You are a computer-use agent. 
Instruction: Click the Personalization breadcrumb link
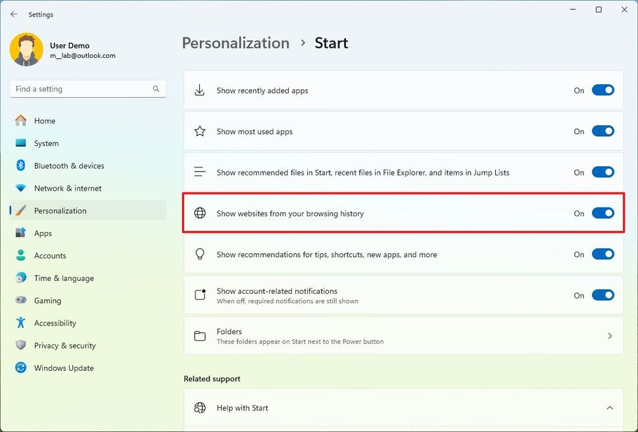235,43
